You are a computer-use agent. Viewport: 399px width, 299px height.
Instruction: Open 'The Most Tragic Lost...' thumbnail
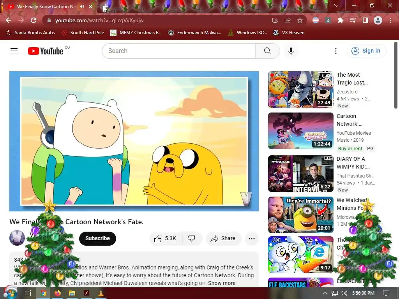click(300, 90)
